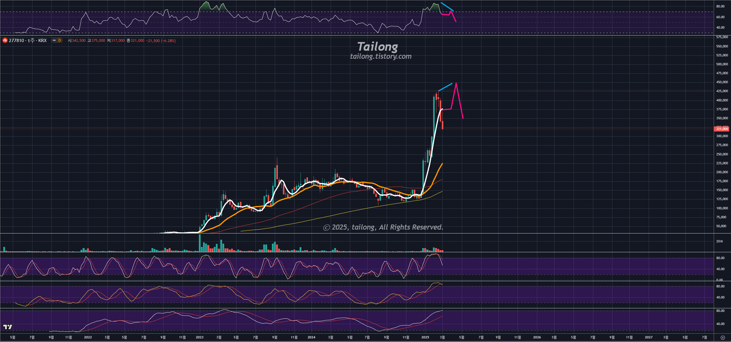Select the pink projection line on main chart
731x342 pixels.
(459, 101)
